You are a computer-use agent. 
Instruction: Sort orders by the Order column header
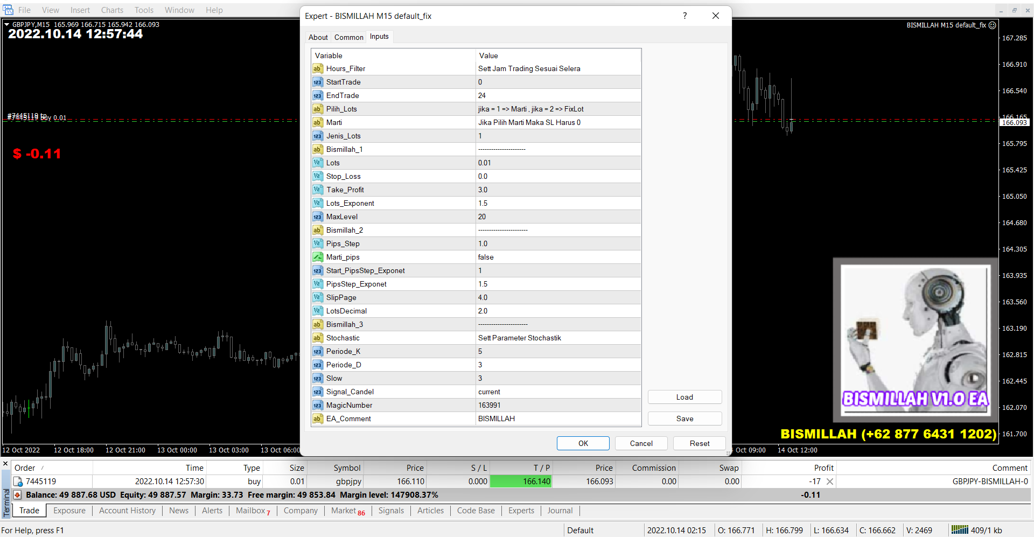[25, 468]
